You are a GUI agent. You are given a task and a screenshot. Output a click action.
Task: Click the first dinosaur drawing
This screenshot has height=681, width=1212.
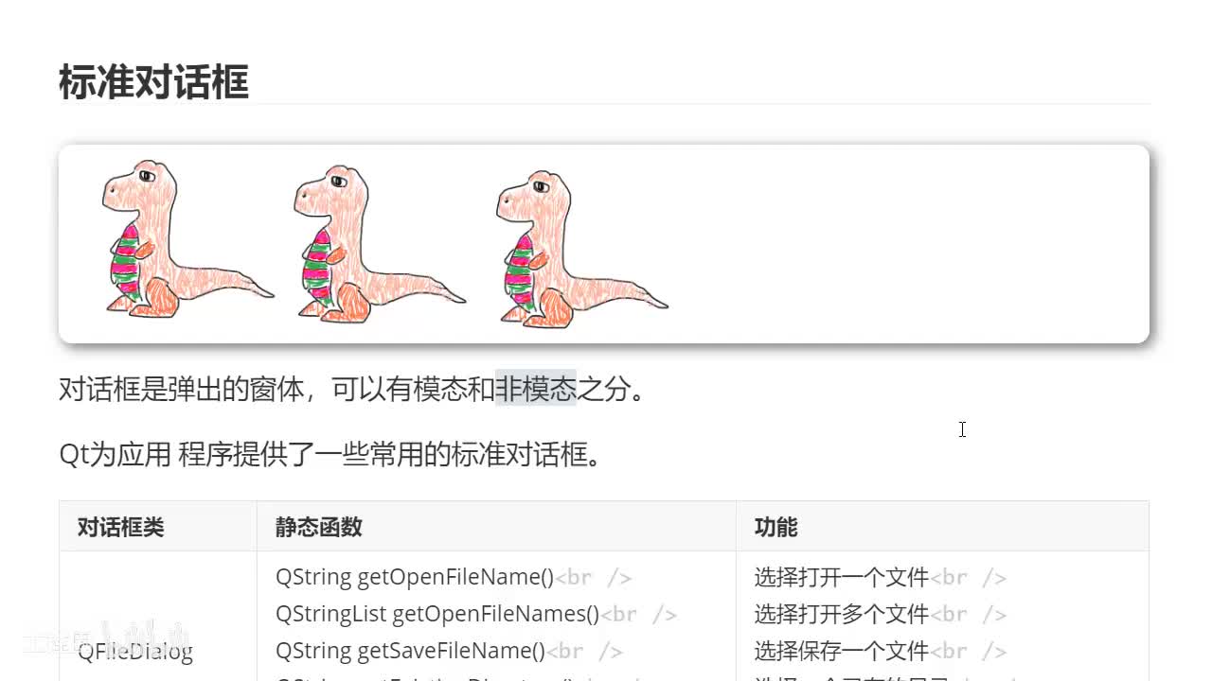pyautogui.click(x=188, y=238)
